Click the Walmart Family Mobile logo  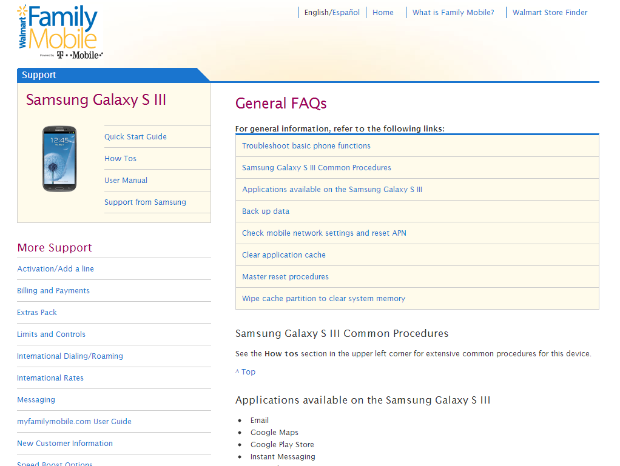click(x=59, y=32)
